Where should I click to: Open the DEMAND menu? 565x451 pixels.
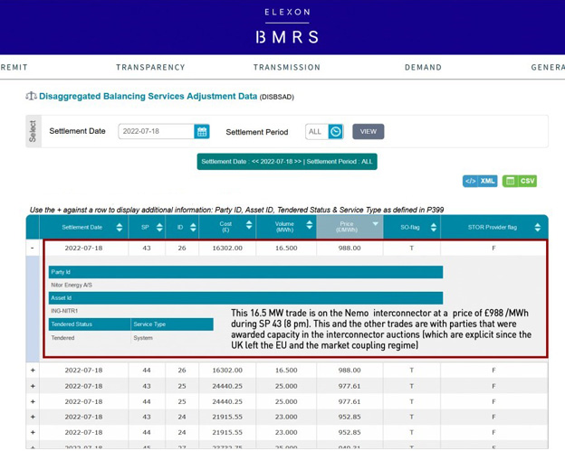point(423,67)
